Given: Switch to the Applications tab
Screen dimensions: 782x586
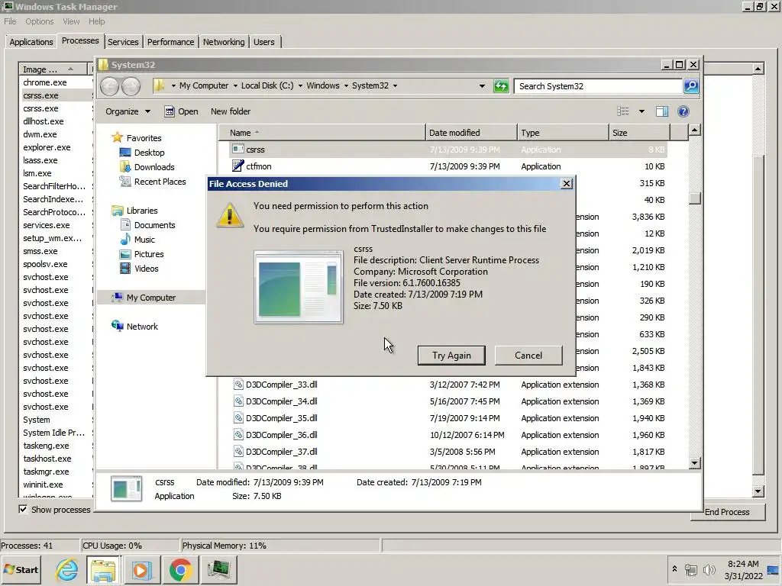Looking at the screenshot, I should pos(31,42).
